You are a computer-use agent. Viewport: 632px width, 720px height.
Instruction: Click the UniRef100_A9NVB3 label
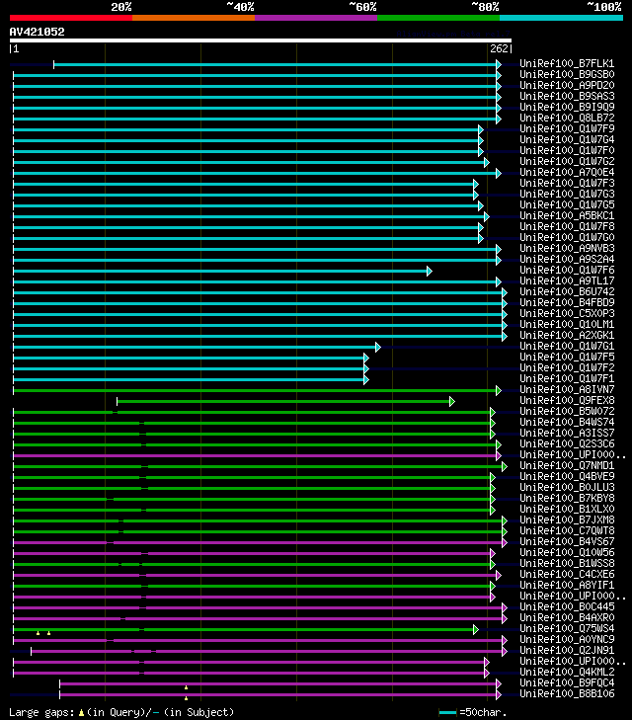coord(567,249)
